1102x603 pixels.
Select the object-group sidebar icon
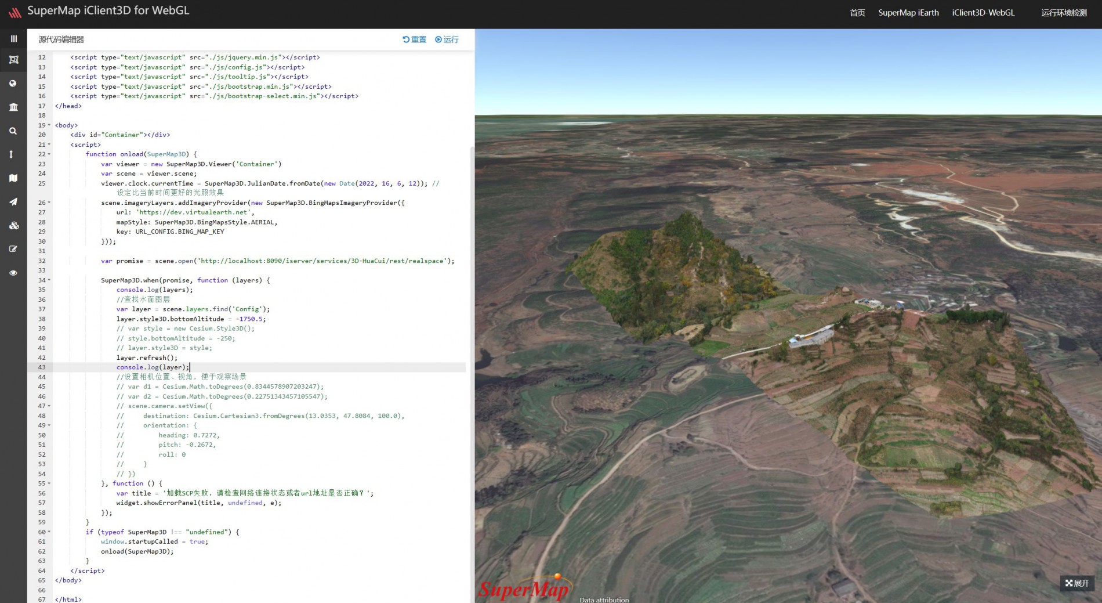[13, 60]
